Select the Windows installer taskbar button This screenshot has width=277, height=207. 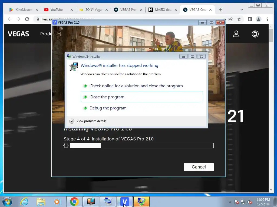tap(141, 202)
